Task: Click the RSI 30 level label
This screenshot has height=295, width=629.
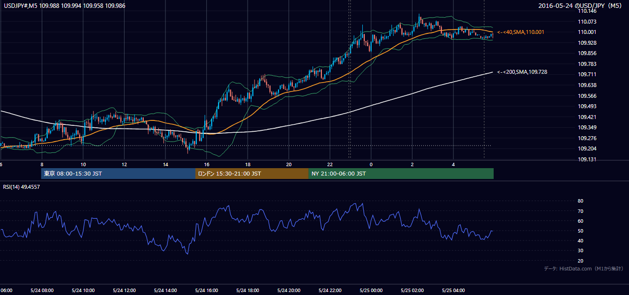Action: tap(580, 251)
